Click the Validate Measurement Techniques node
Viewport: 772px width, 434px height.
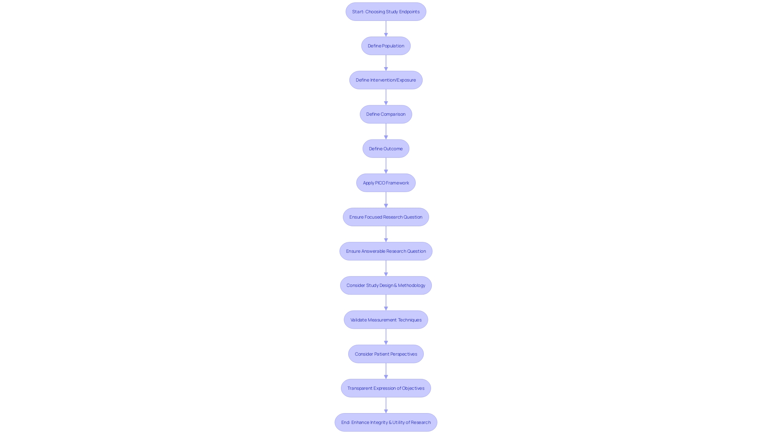(x=386, y=319)
